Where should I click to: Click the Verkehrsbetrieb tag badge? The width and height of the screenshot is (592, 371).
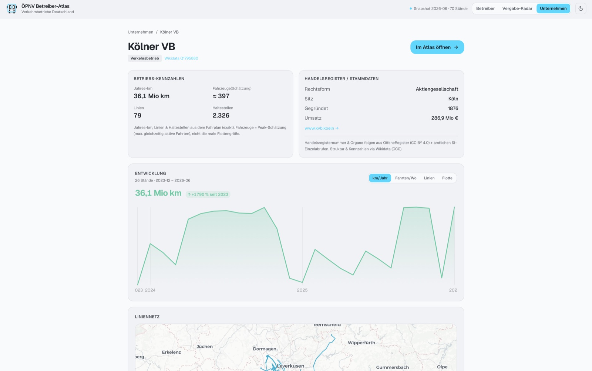(145, 58)
